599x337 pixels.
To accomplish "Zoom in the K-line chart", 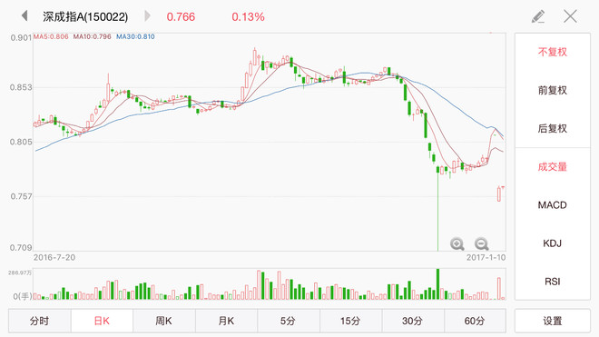I will point(457,243).
